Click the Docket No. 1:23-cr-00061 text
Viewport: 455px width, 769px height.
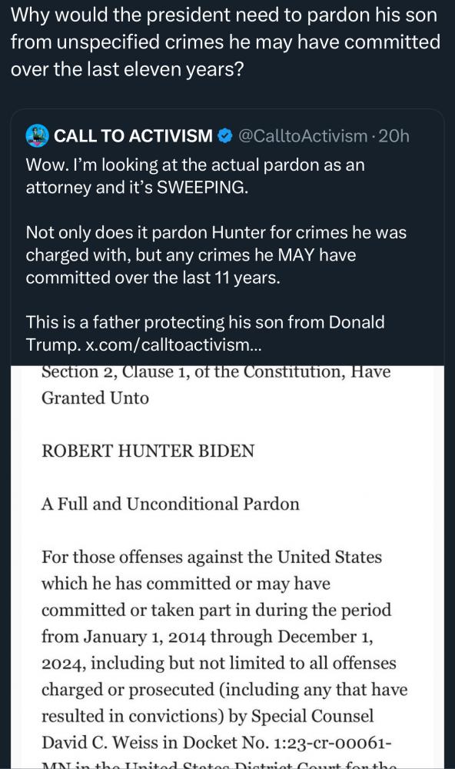(x=287, y=743)
